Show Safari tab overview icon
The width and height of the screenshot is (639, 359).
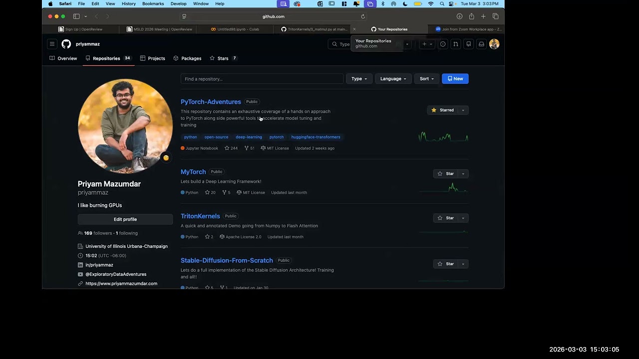tap(495, 16)
